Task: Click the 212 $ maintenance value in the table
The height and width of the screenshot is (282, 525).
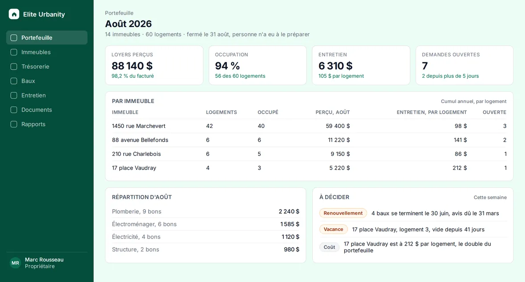Action: coord(459,168)
